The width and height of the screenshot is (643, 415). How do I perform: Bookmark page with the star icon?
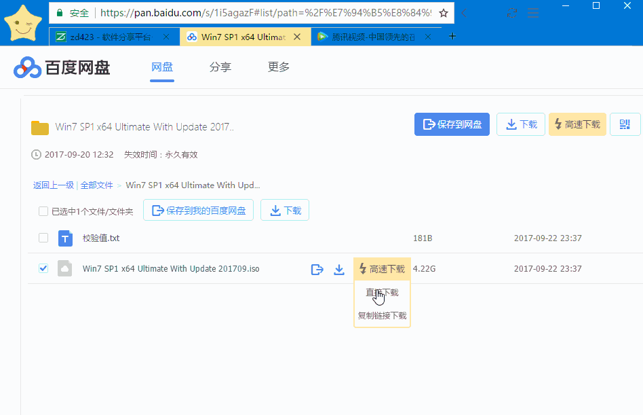tap(444, 13)
